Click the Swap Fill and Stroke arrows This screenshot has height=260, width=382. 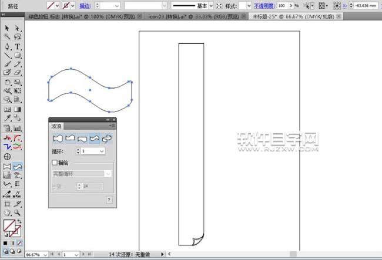pos(19,222)
